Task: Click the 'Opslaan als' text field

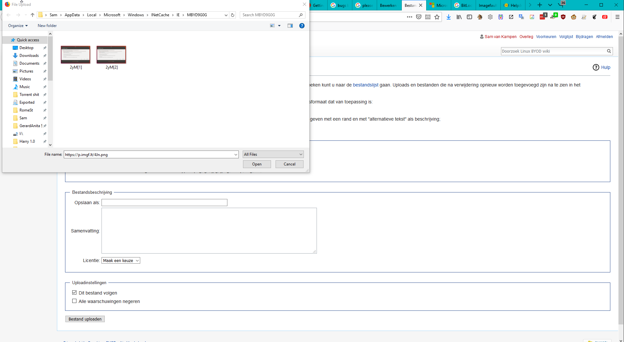Action: click(x=164, y=203)
